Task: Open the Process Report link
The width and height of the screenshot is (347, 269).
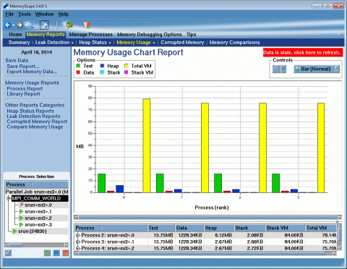Action: (x=25, y=88)
